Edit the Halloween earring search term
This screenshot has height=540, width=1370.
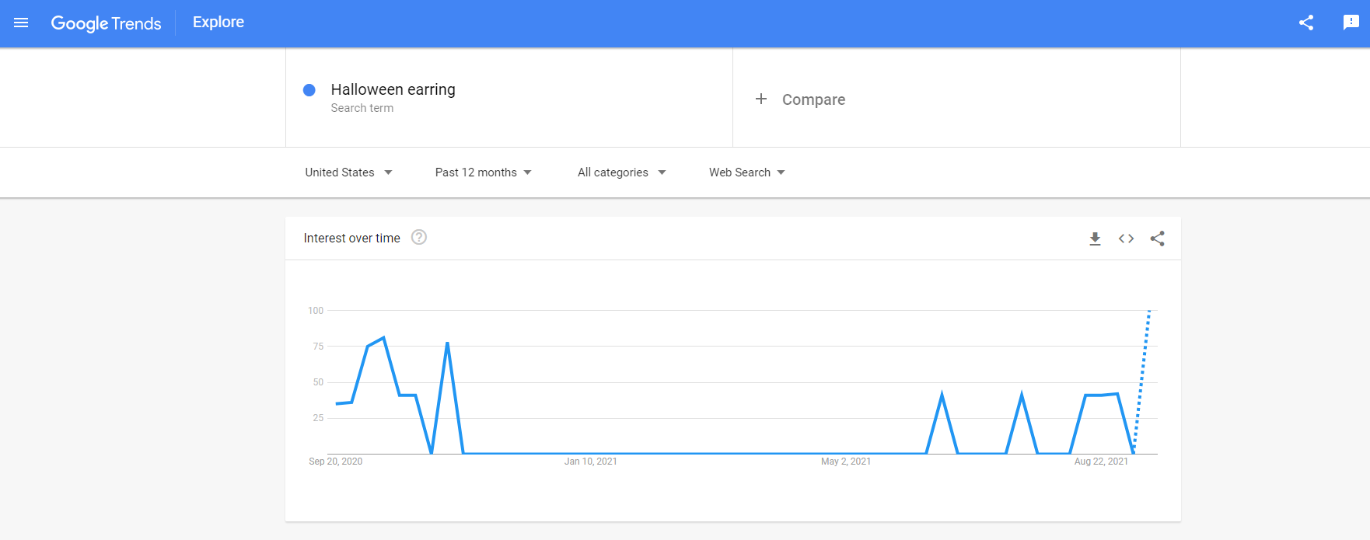point(393,89)
